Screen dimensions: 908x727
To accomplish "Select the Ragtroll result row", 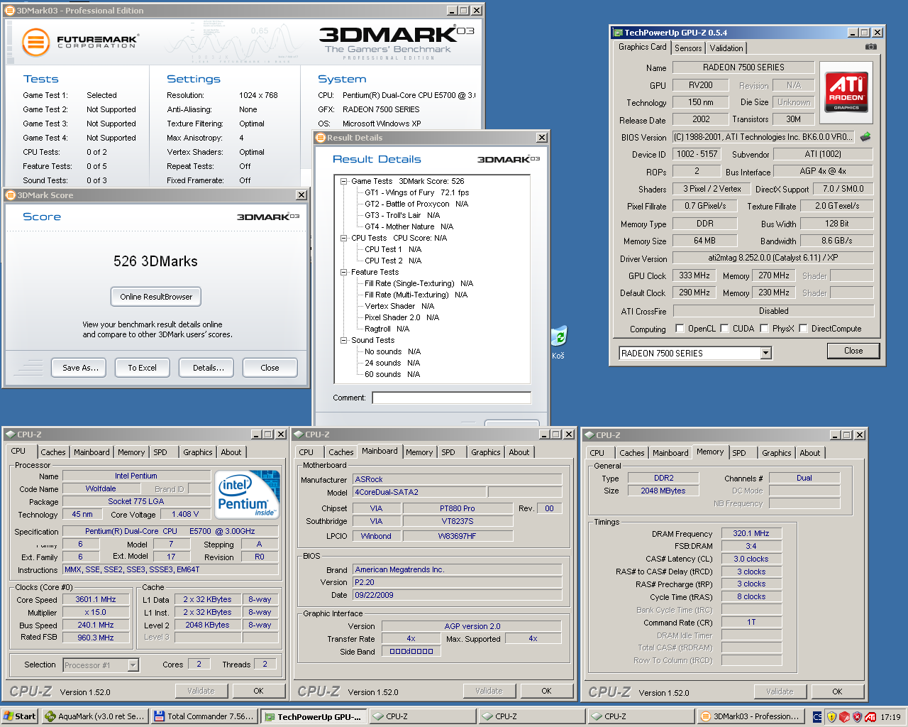I will pyautogui.click(x=387, y=329).
